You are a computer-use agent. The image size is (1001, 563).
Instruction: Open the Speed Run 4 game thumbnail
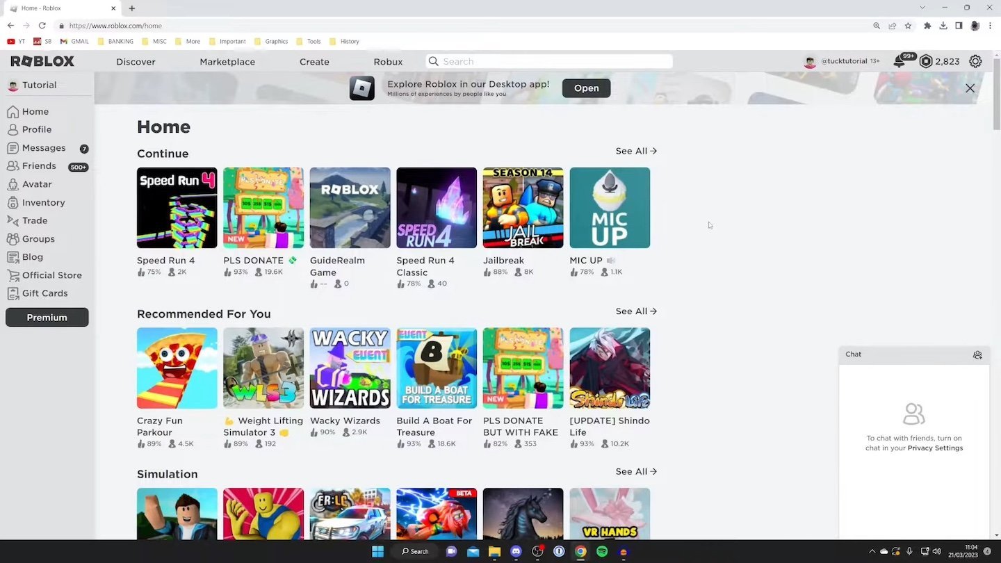177,208
